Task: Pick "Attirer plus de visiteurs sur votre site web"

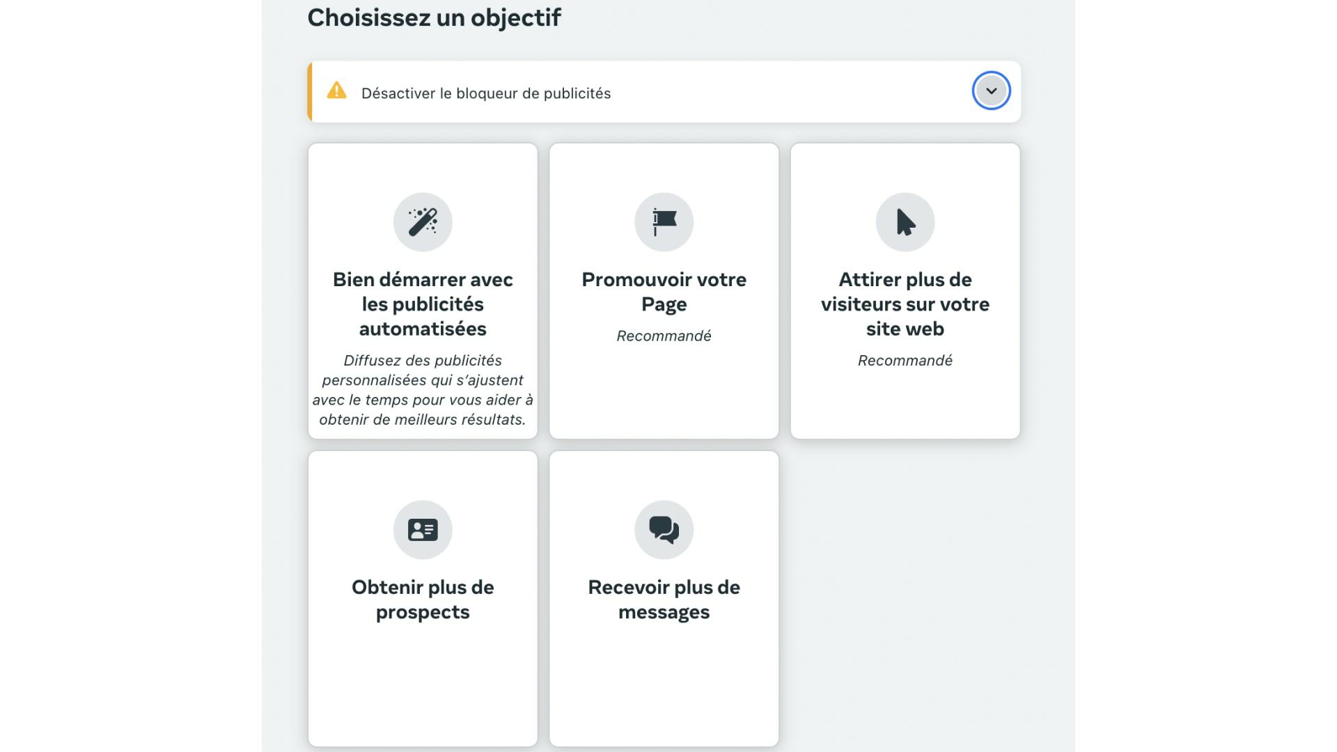Action: coord(905,304)
